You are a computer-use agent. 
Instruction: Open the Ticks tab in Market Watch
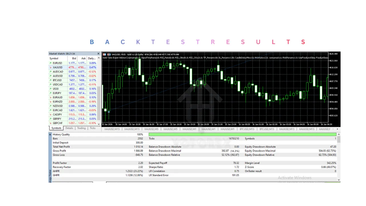point(93,128)
